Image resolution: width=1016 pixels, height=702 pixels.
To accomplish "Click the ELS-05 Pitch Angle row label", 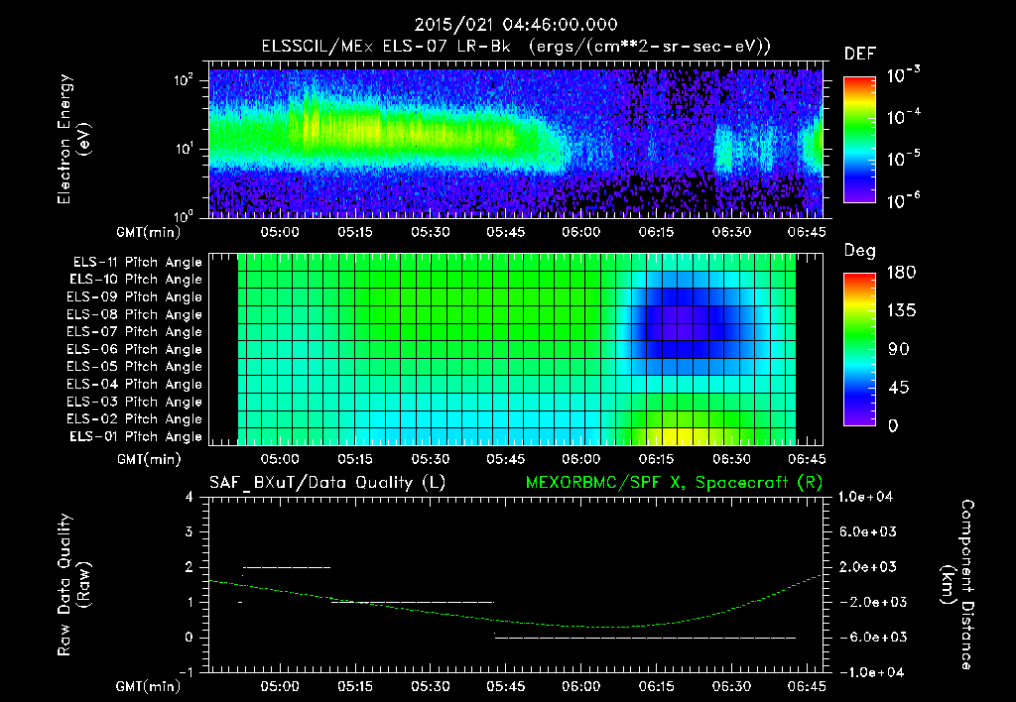I will pos(135,367).
